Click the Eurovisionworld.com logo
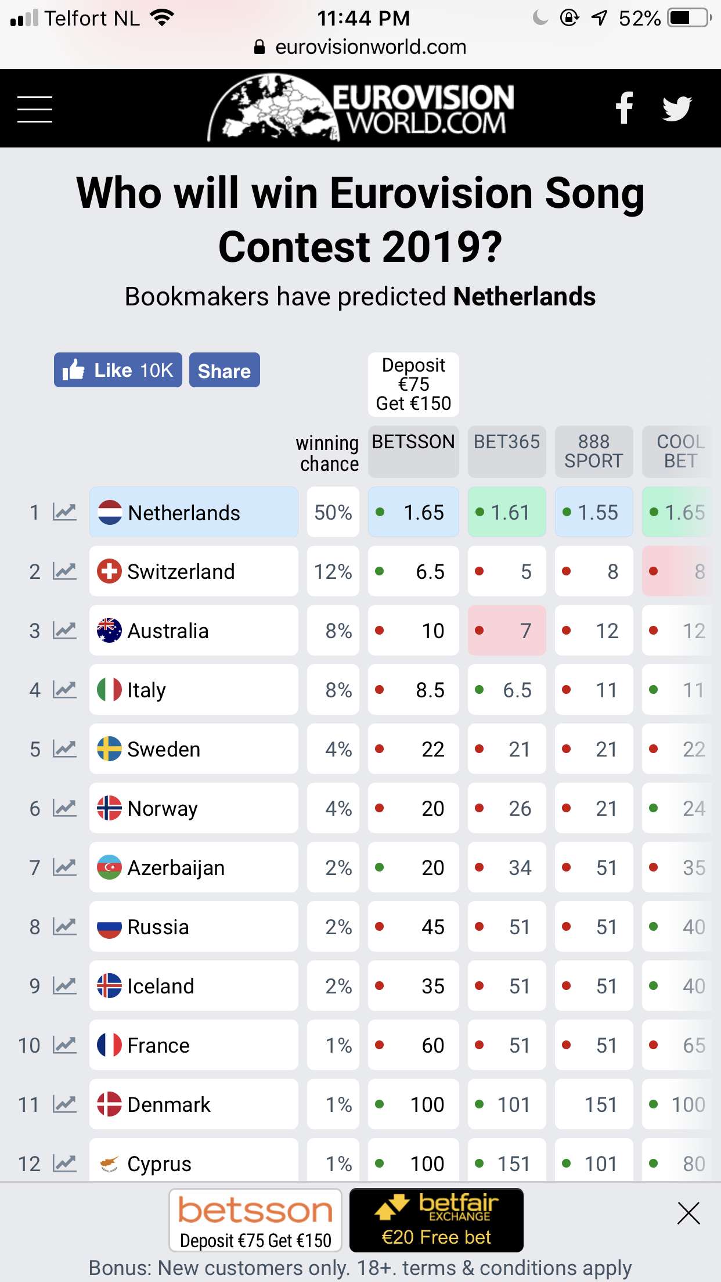721x1282 pixels. [360, 108]
